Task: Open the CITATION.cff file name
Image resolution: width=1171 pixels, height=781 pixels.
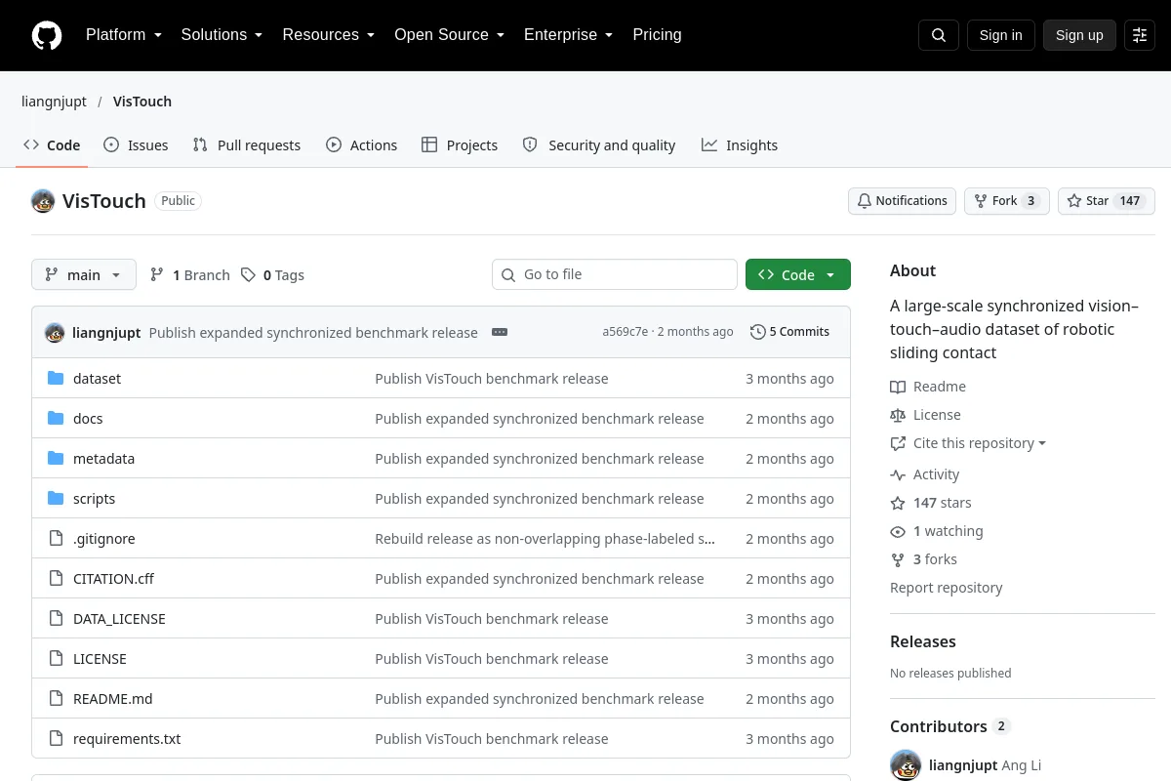Action: click(114, 579)
